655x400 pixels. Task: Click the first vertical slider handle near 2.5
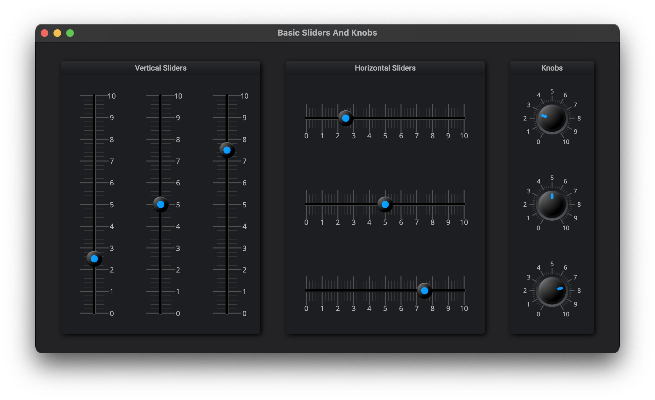(94, 259)
